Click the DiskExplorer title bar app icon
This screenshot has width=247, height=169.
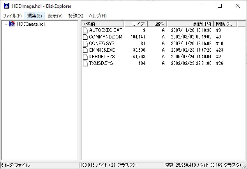pyautogui.click(x=6, y=6)
